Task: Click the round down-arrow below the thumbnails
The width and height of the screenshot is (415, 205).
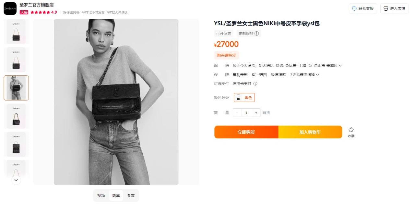Action: (16, 180)
